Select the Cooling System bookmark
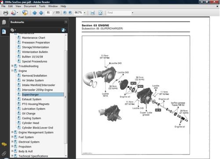The width and height of the screenshot is (220, 159). (31, 118)
